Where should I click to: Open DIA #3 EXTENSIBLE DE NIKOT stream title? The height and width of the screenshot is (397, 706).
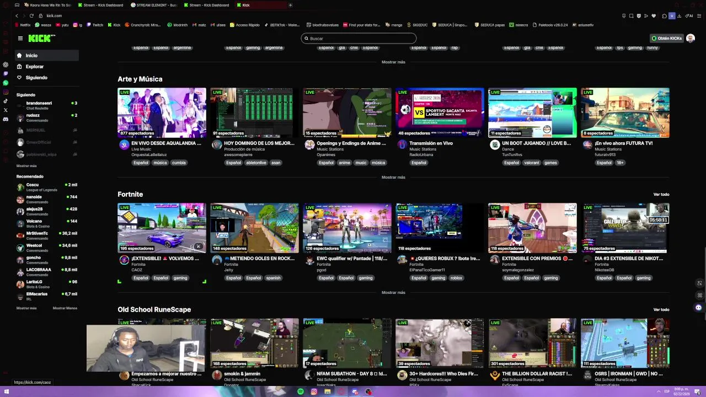[628, 258]
